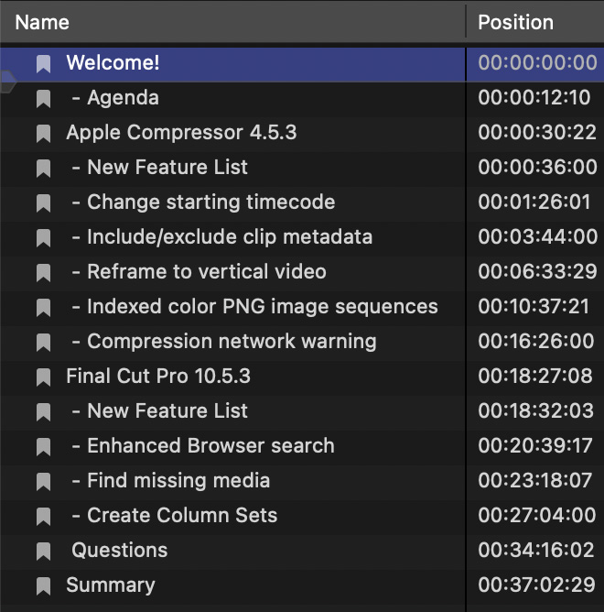Select the Find missing media marker name
Screen dimensions: 604x612
pyautogui.click(x=171, y=480)
